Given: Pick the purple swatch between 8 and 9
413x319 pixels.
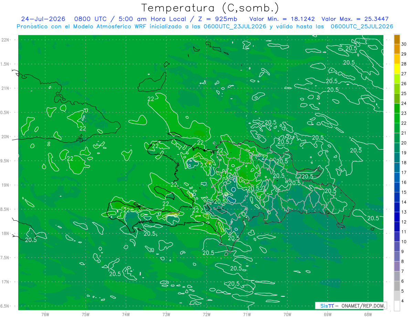Looking at the screenshot, I should click(x=397, y=257).
